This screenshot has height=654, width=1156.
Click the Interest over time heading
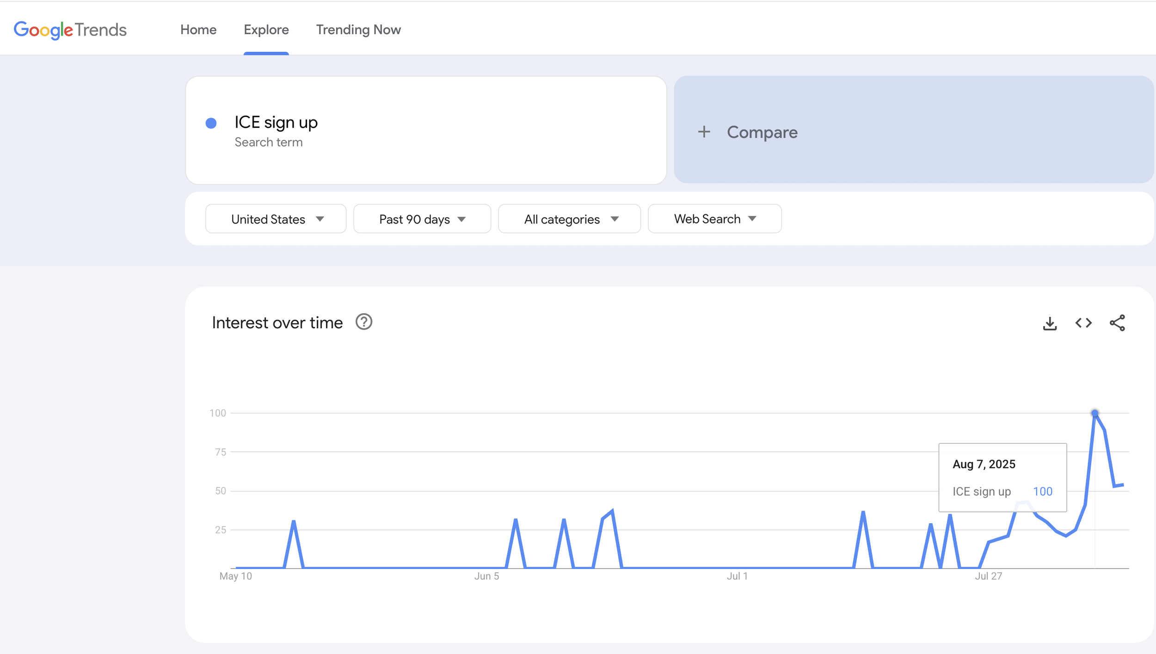pos(277,323)
